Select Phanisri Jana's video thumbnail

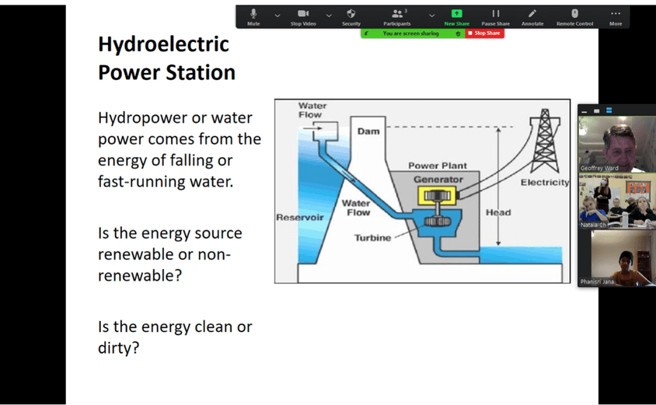(x=616, y=258)
